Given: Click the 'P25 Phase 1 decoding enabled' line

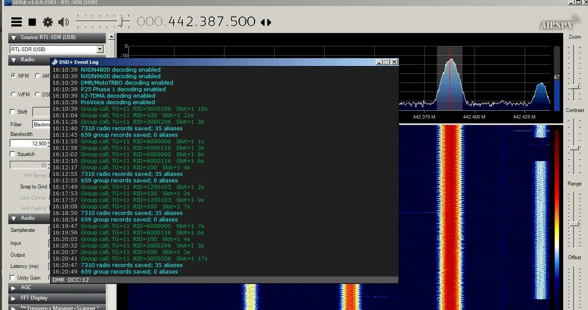Looking at the screenshot, I should click(123, 89).
